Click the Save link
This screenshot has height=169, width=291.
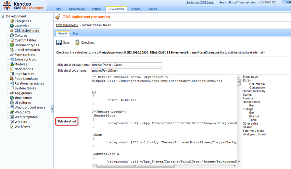pyautogui.click(x=66, y=43)
